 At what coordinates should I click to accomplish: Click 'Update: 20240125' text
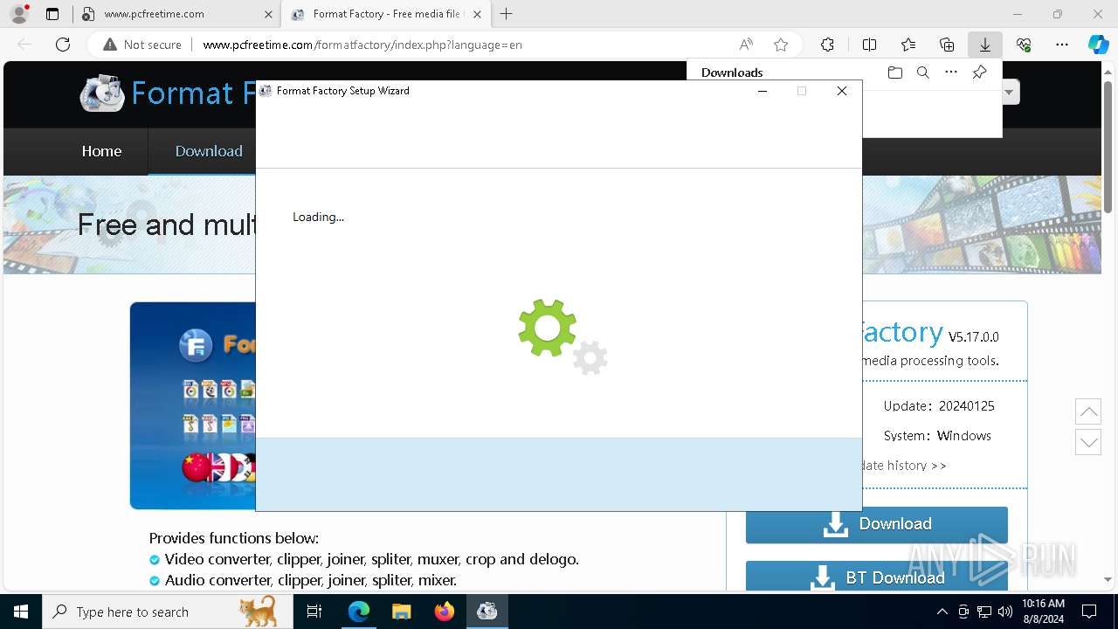click(x=939, y=406)
